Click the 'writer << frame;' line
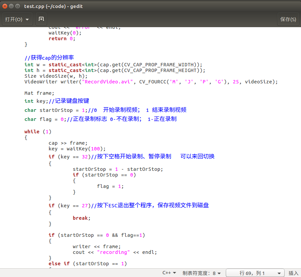The height and width of the screenshot is (277, 301). 97,247
